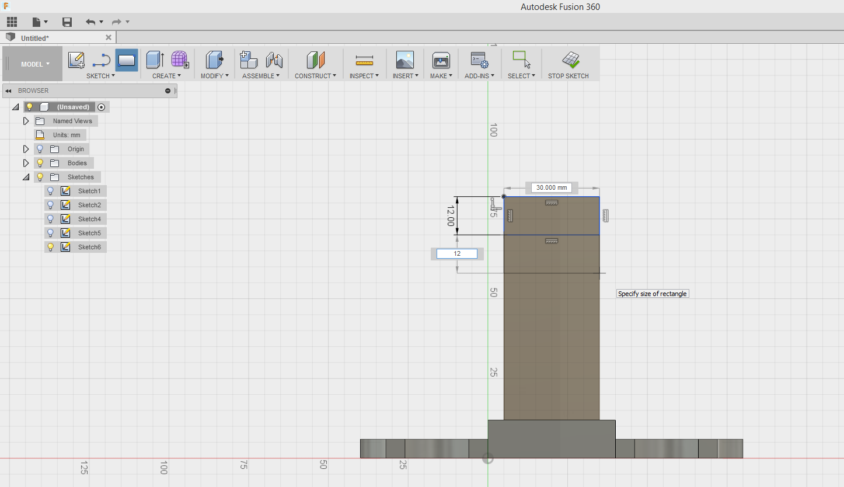Select the Select tool icon
The width and height of the screenshot is (844, 487).
(521, 60)
